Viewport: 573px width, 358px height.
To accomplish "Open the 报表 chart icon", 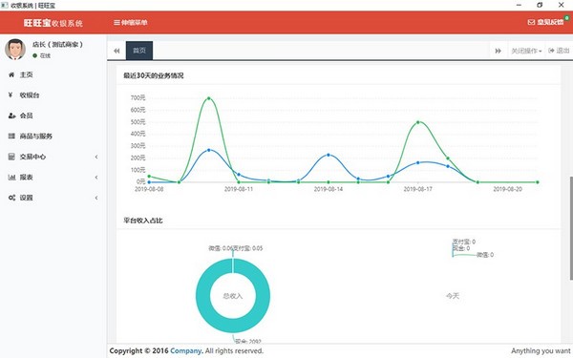I will (11, 178).
